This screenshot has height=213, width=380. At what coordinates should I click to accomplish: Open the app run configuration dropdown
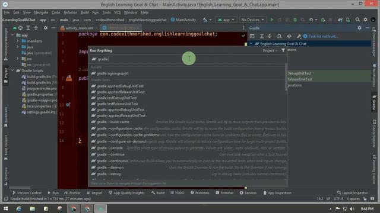tap(226, 20)
